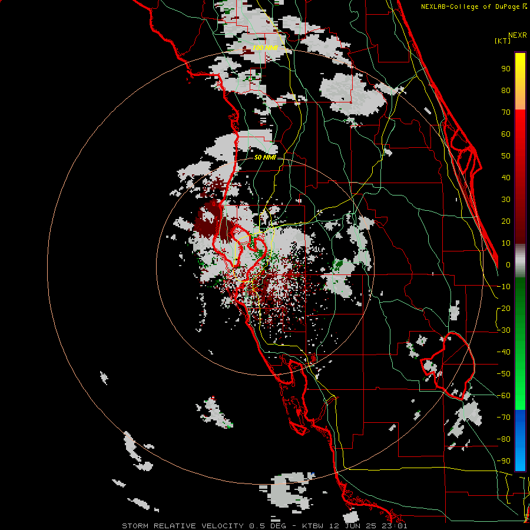The image size is (530, 530).
Task: Select the -40 value on the velocity scale
Action: point(503,352)
